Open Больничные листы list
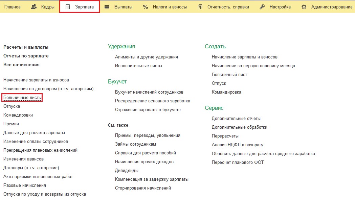 pos(22,98)
